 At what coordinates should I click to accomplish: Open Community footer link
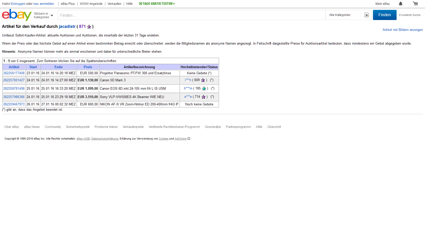[53, 127]
